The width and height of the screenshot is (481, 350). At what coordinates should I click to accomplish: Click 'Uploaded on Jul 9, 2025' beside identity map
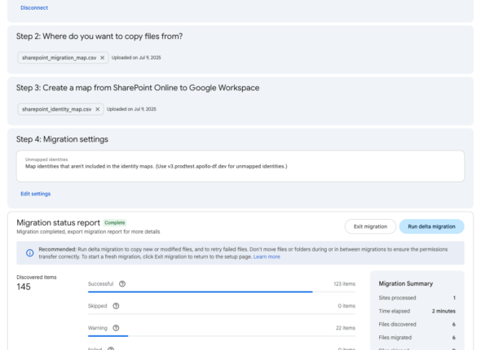point(131,109)
